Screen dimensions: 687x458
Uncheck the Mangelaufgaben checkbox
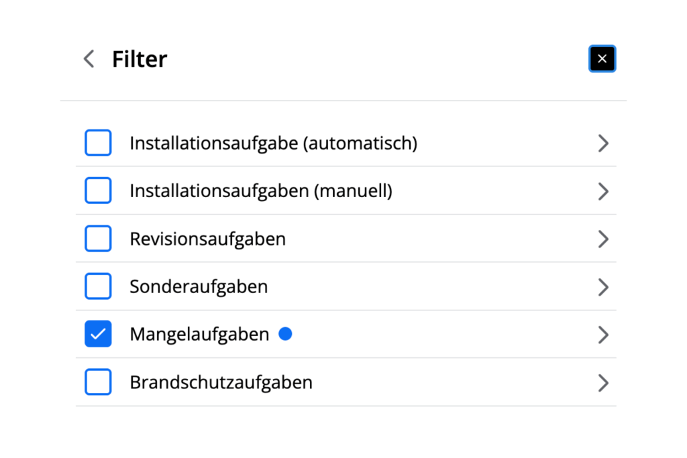click(x=98, y=334)
